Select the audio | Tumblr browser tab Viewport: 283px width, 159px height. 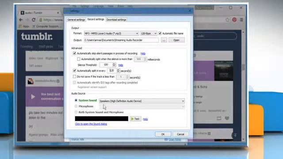(40, 13)
